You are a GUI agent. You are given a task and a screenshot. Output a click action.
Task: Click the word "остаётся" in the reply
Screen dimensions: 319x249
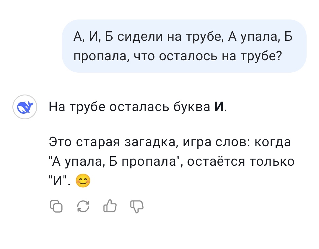point(216,162)
